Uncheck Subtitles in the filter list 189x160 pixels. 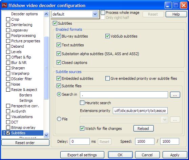(x=8, y=133)
